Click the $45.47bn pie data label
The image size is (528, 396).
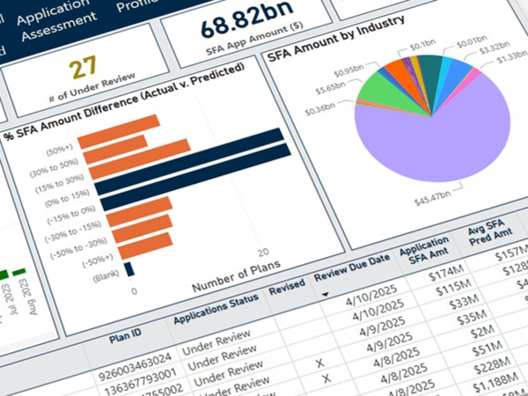click(x=432, y=199)
